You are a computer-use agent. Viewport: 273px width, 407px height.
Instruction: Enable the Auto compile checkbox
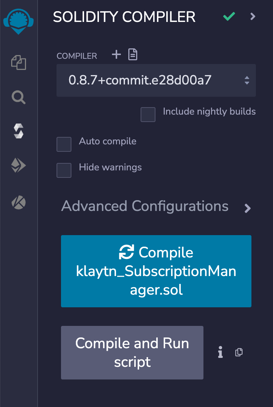(64, 144)
